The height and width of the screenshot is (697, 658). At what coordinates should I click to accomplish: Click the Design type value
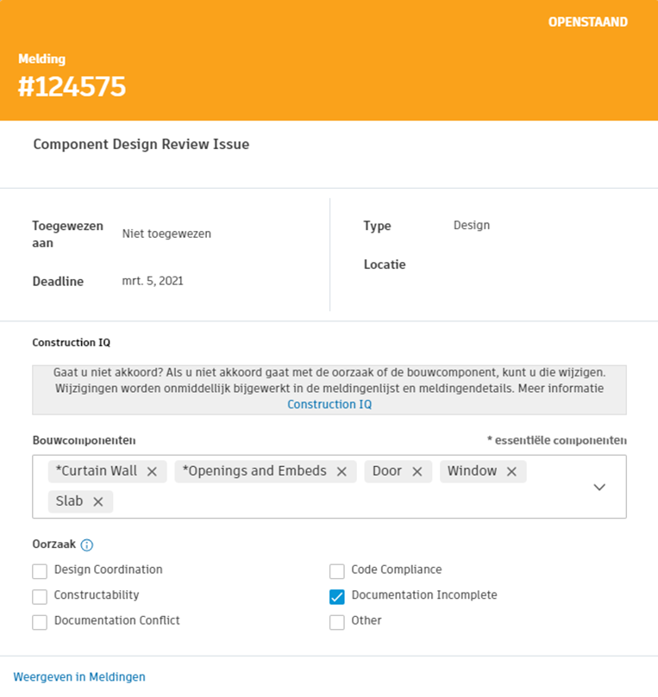pos(472,226)
